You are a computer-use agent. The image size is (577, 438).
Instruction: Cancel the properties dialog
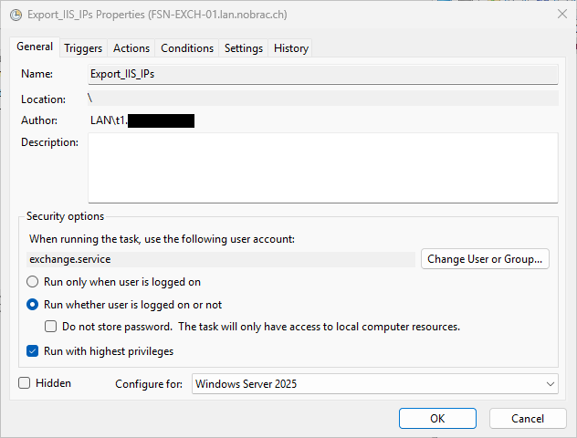[528, 419]
